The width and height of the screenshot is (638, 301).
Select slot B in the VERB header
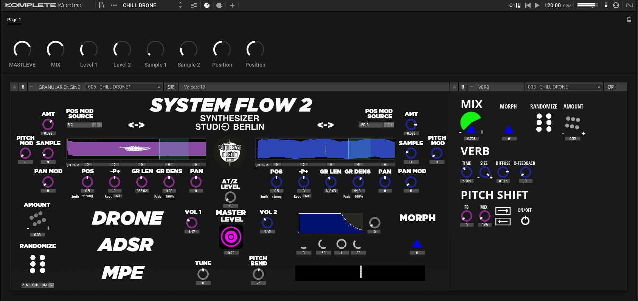[463, 87]
